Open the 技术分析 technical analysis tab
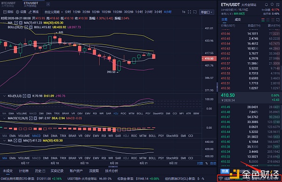Image resolution: width=282 pixels, height=182 pixels. [x=111, y=171]
